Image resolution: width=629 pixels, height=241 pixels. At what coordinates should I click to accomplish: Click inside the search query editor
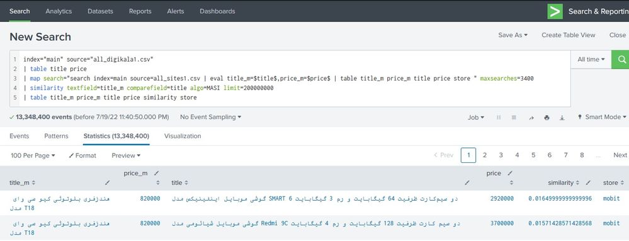(290, 78)
